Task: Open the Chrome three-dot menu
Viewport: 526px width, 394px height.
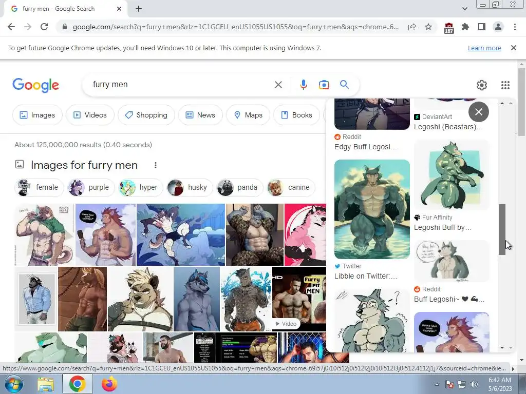Action: click(x=515, y=27)
